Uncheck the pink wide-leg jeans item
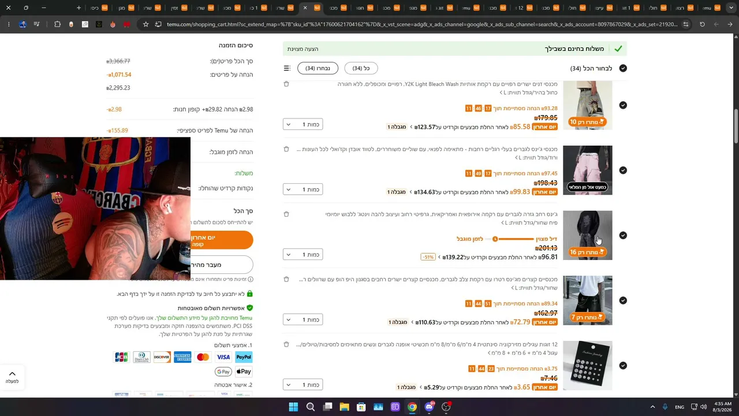The width and height of the screenshot is (739, 416). click(623, 170)
